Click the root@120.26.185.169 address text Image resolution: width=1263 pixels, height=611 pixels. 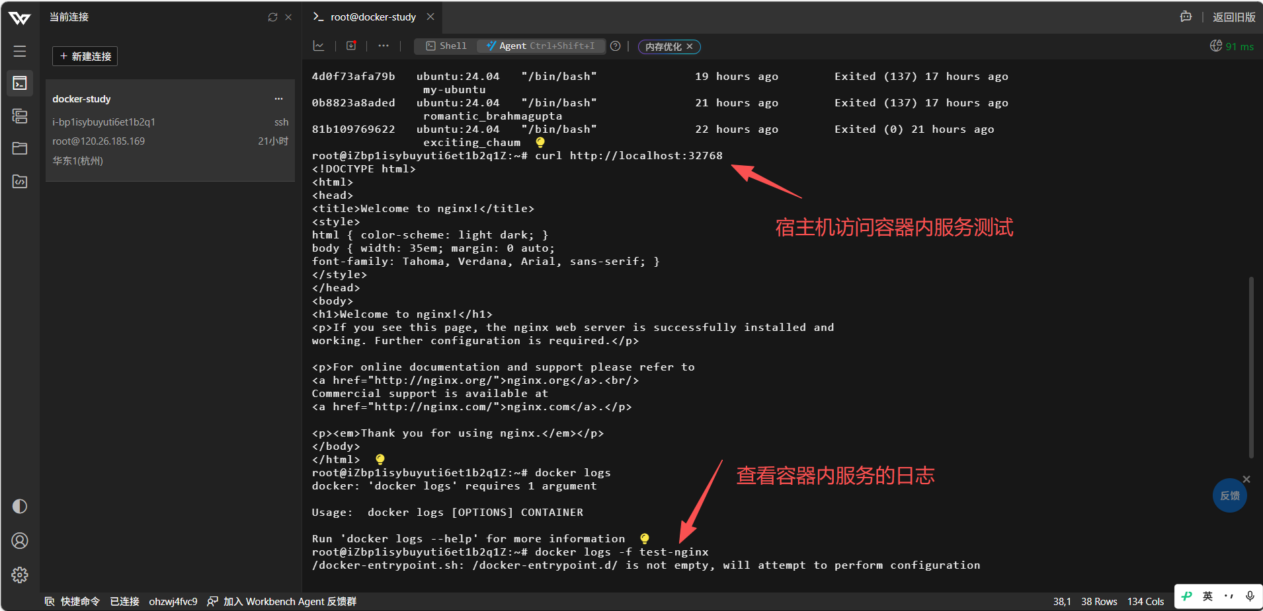pos(99,141)
